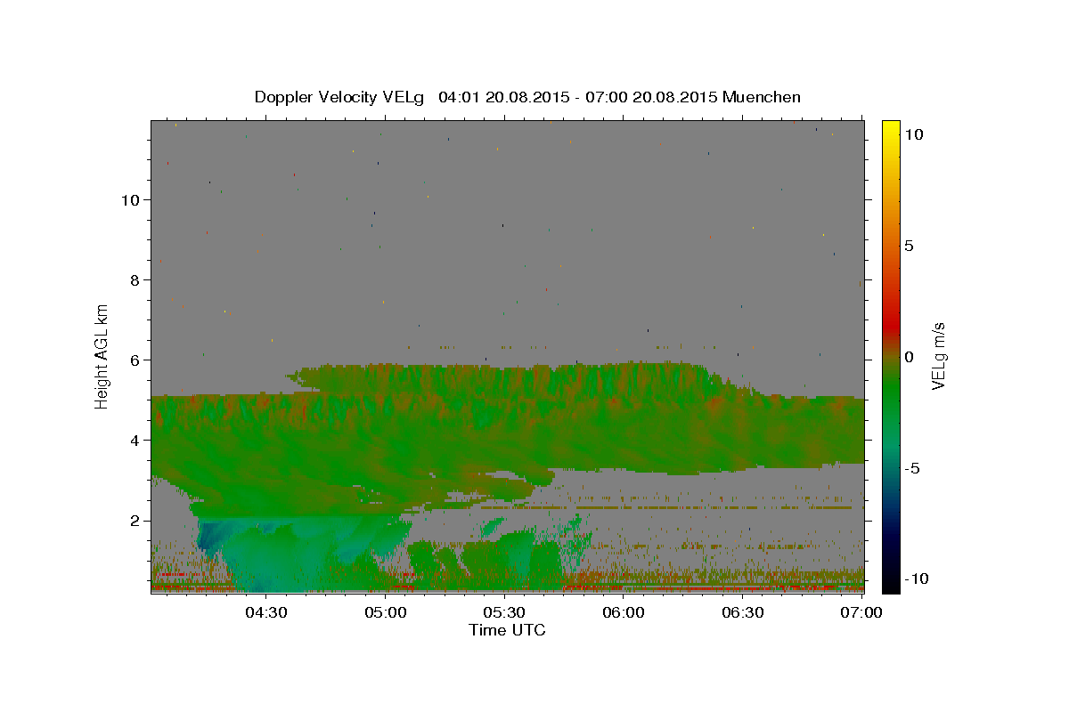Click the colorbar value 10 label
1069x712 pixels.
[x=913, y=133]
